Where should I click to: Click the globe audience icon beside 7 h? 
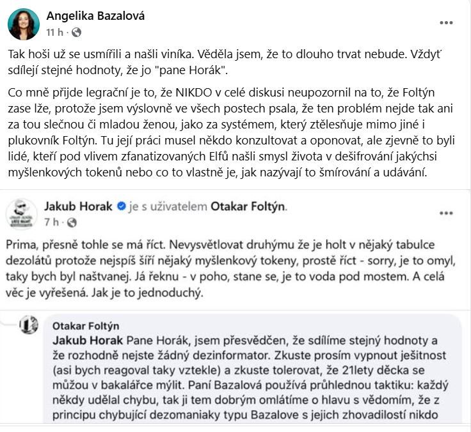(72, 222)
